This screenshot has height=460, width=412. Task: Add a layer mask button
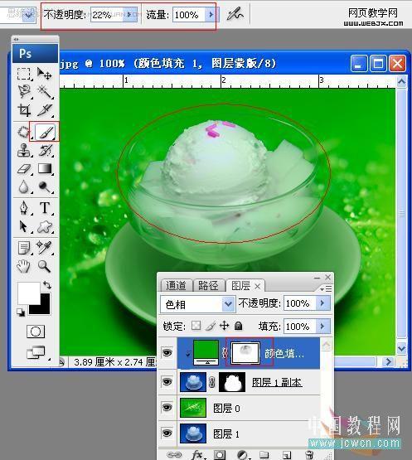point(219,455)
